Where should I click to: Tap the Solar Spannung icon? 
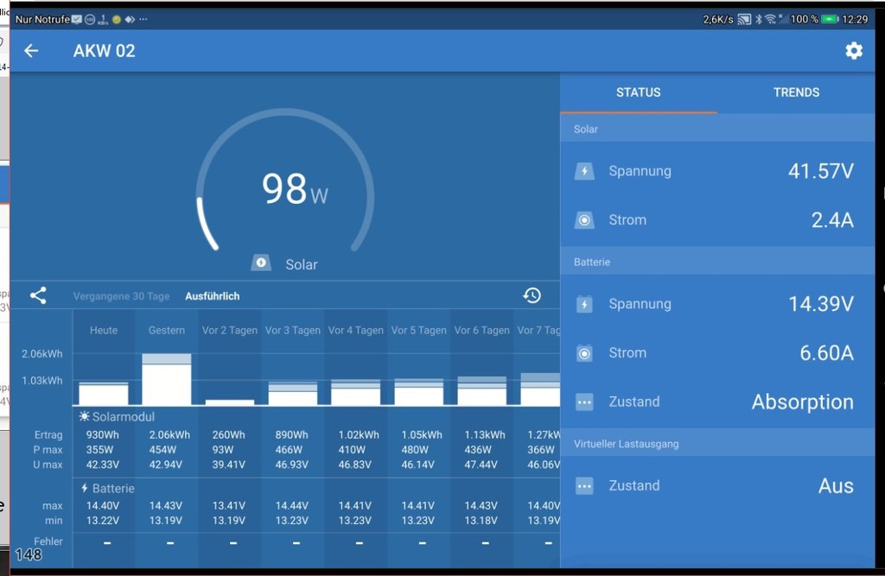tap(584, 171)
